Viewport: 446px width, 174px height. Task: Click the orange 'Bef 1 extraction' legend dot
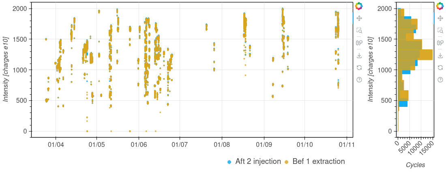tap(287, 162)
